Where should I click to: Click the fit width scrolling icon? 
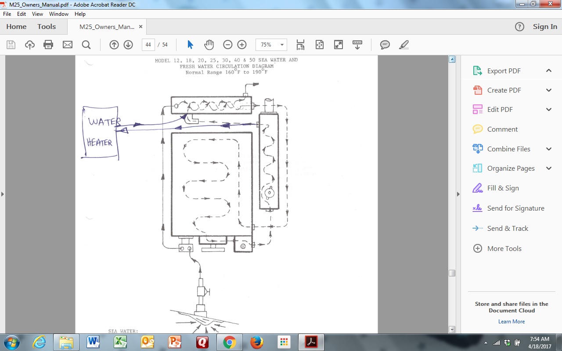tap(300, 44)
